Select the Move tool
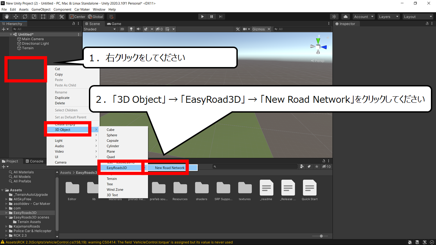The height and width of the screenshot is (245, 436). [x=16, y=17]
